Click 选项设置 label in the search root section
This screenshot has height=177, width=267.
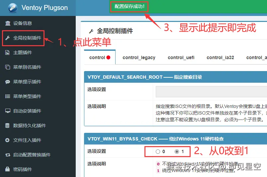[x=97, y=89]
